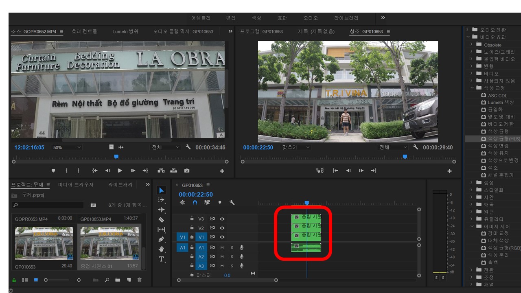Select the Type tool

tap(161, 259)
